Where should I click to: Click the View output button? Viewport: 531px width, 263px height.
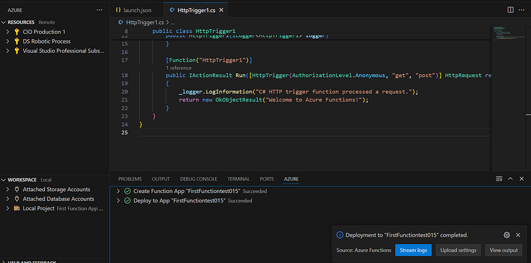click(x=505, y=250)
